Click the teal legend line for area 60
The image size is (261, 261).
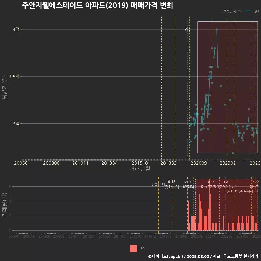247,11
